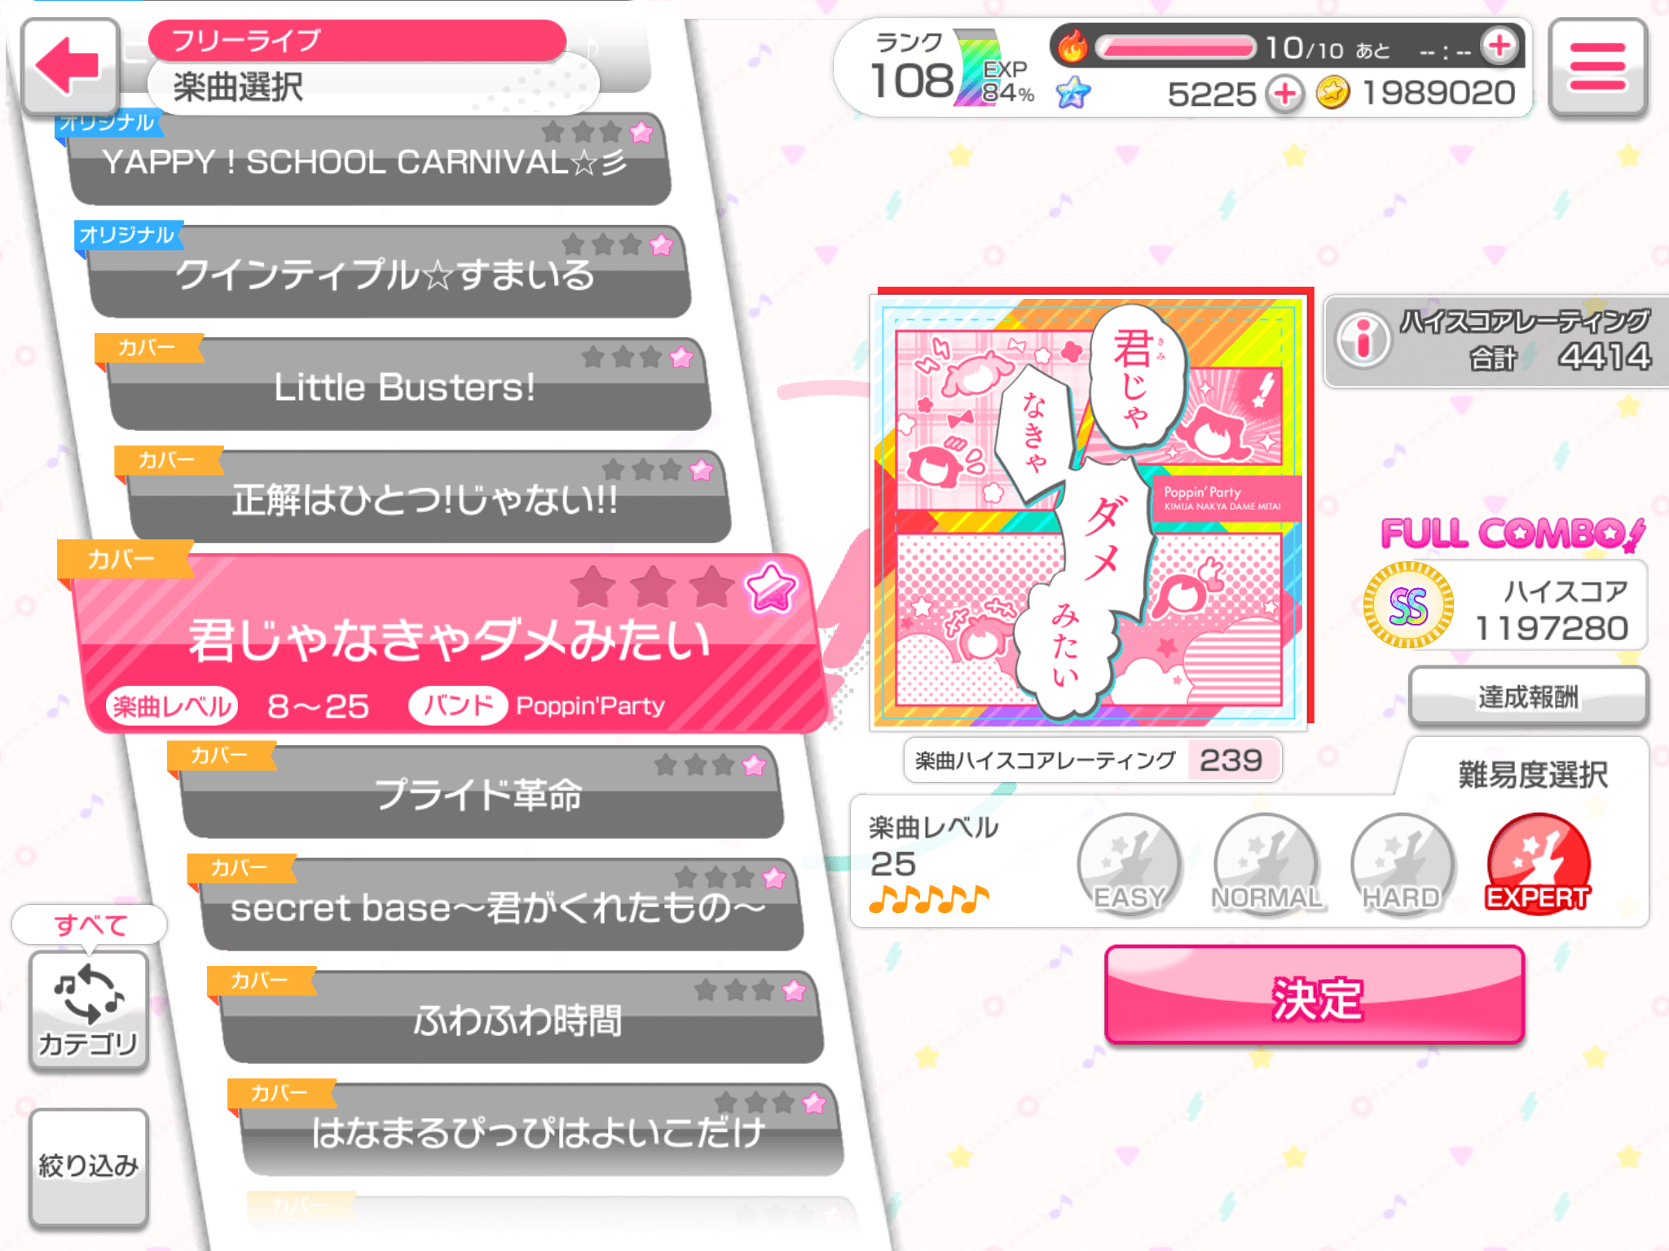Tap the blue star gem icon
Screen dimensions: 1669x1251
coord(1073,93)
